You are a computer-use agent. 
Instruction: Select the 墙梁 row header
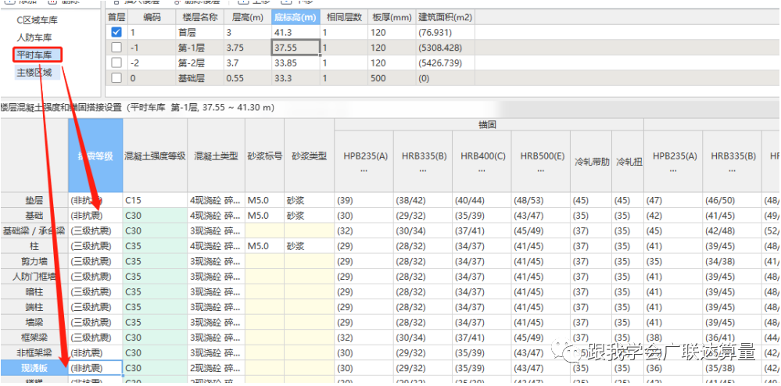pos(34,322)
